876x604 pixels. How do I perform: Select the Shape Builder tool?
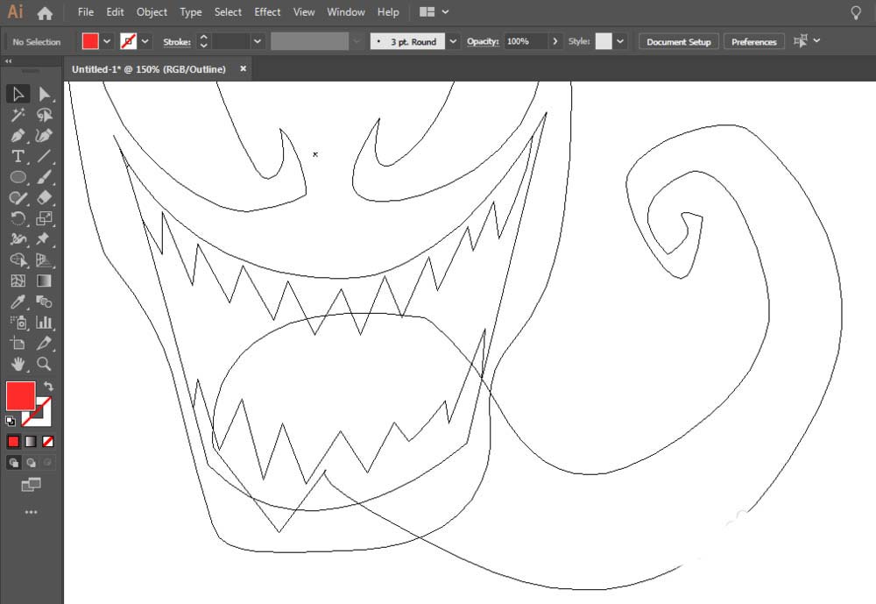[x=18, y=259]
